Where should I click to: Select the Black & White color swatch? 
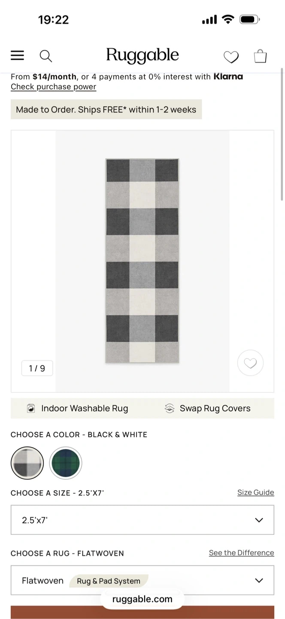(27, 463)
